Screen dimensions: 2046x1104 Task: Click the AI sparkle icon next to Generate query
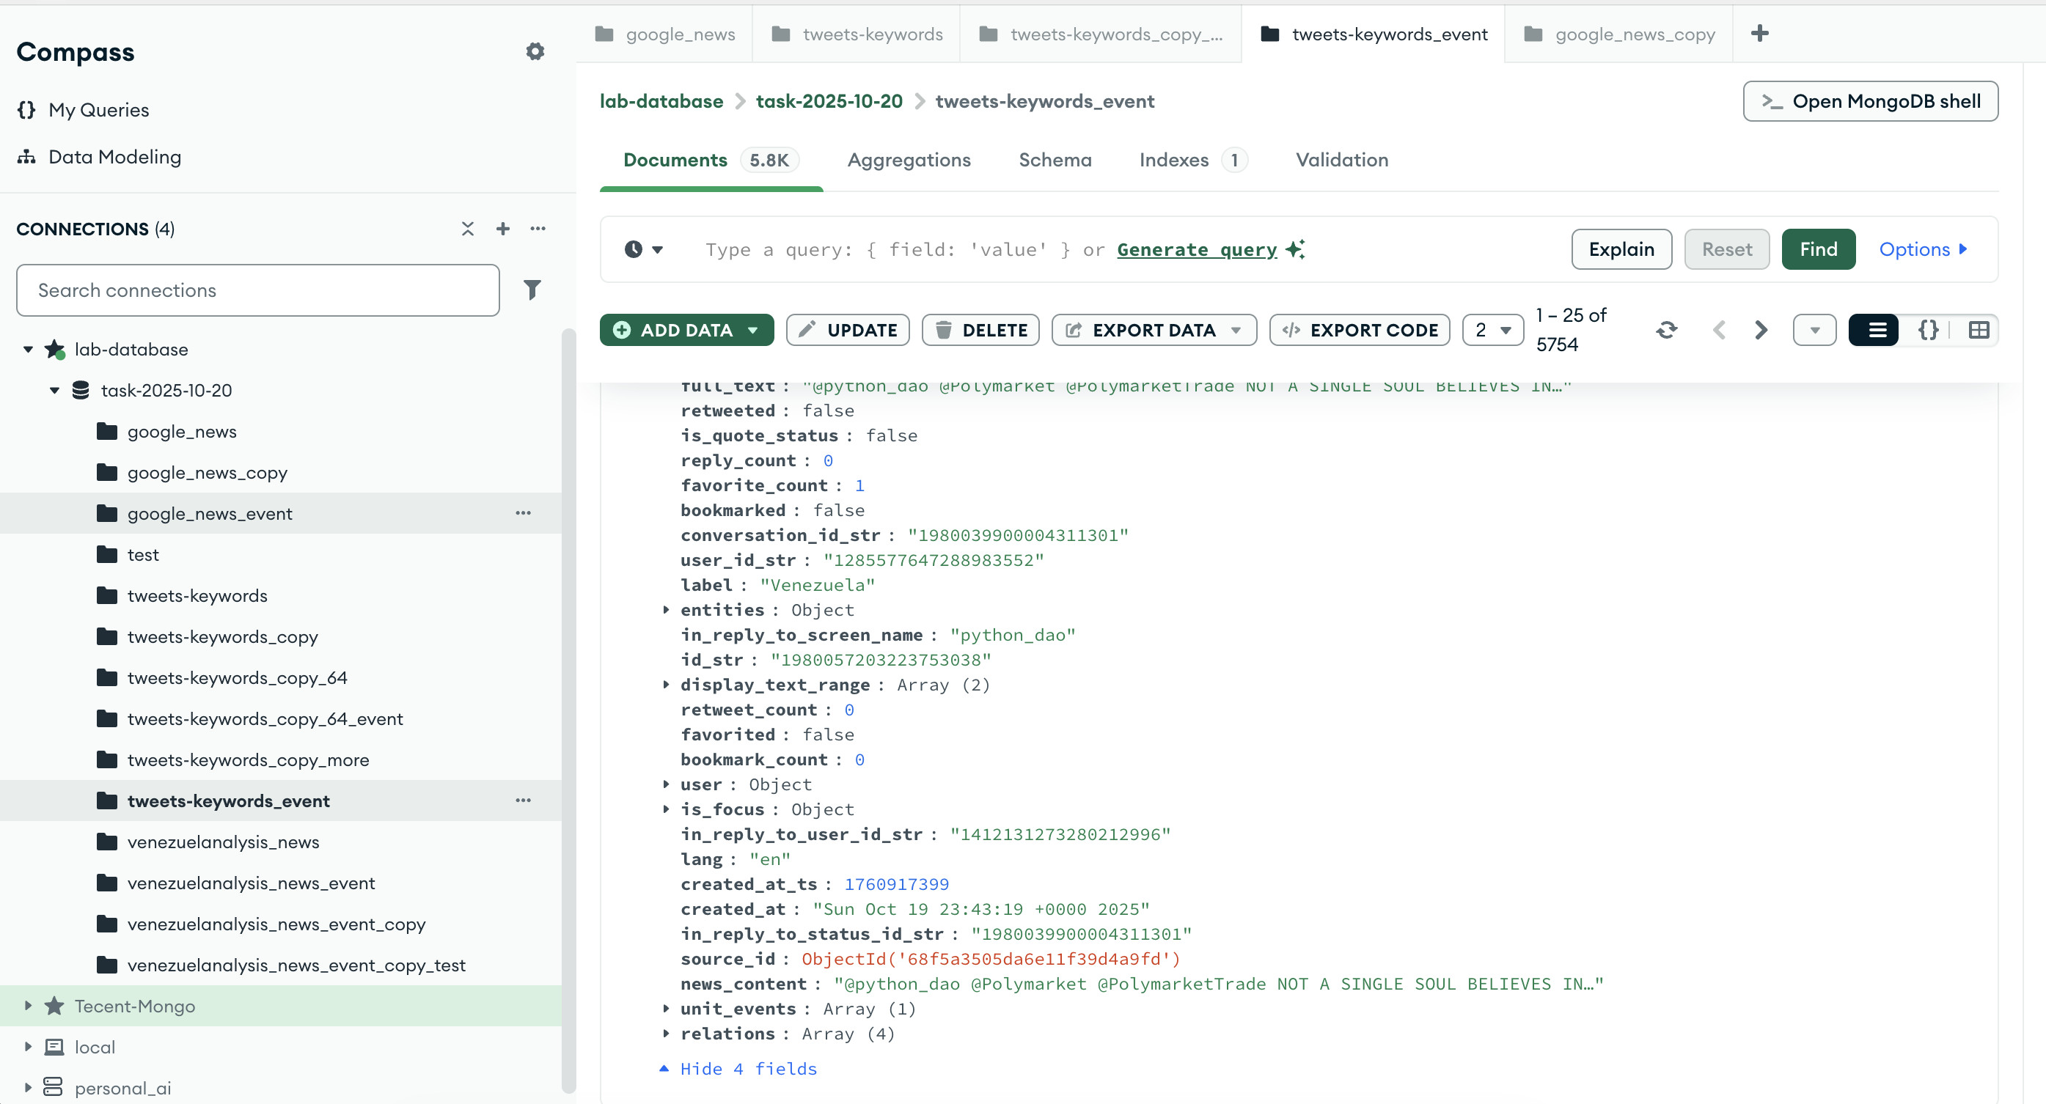point(1295,249)
